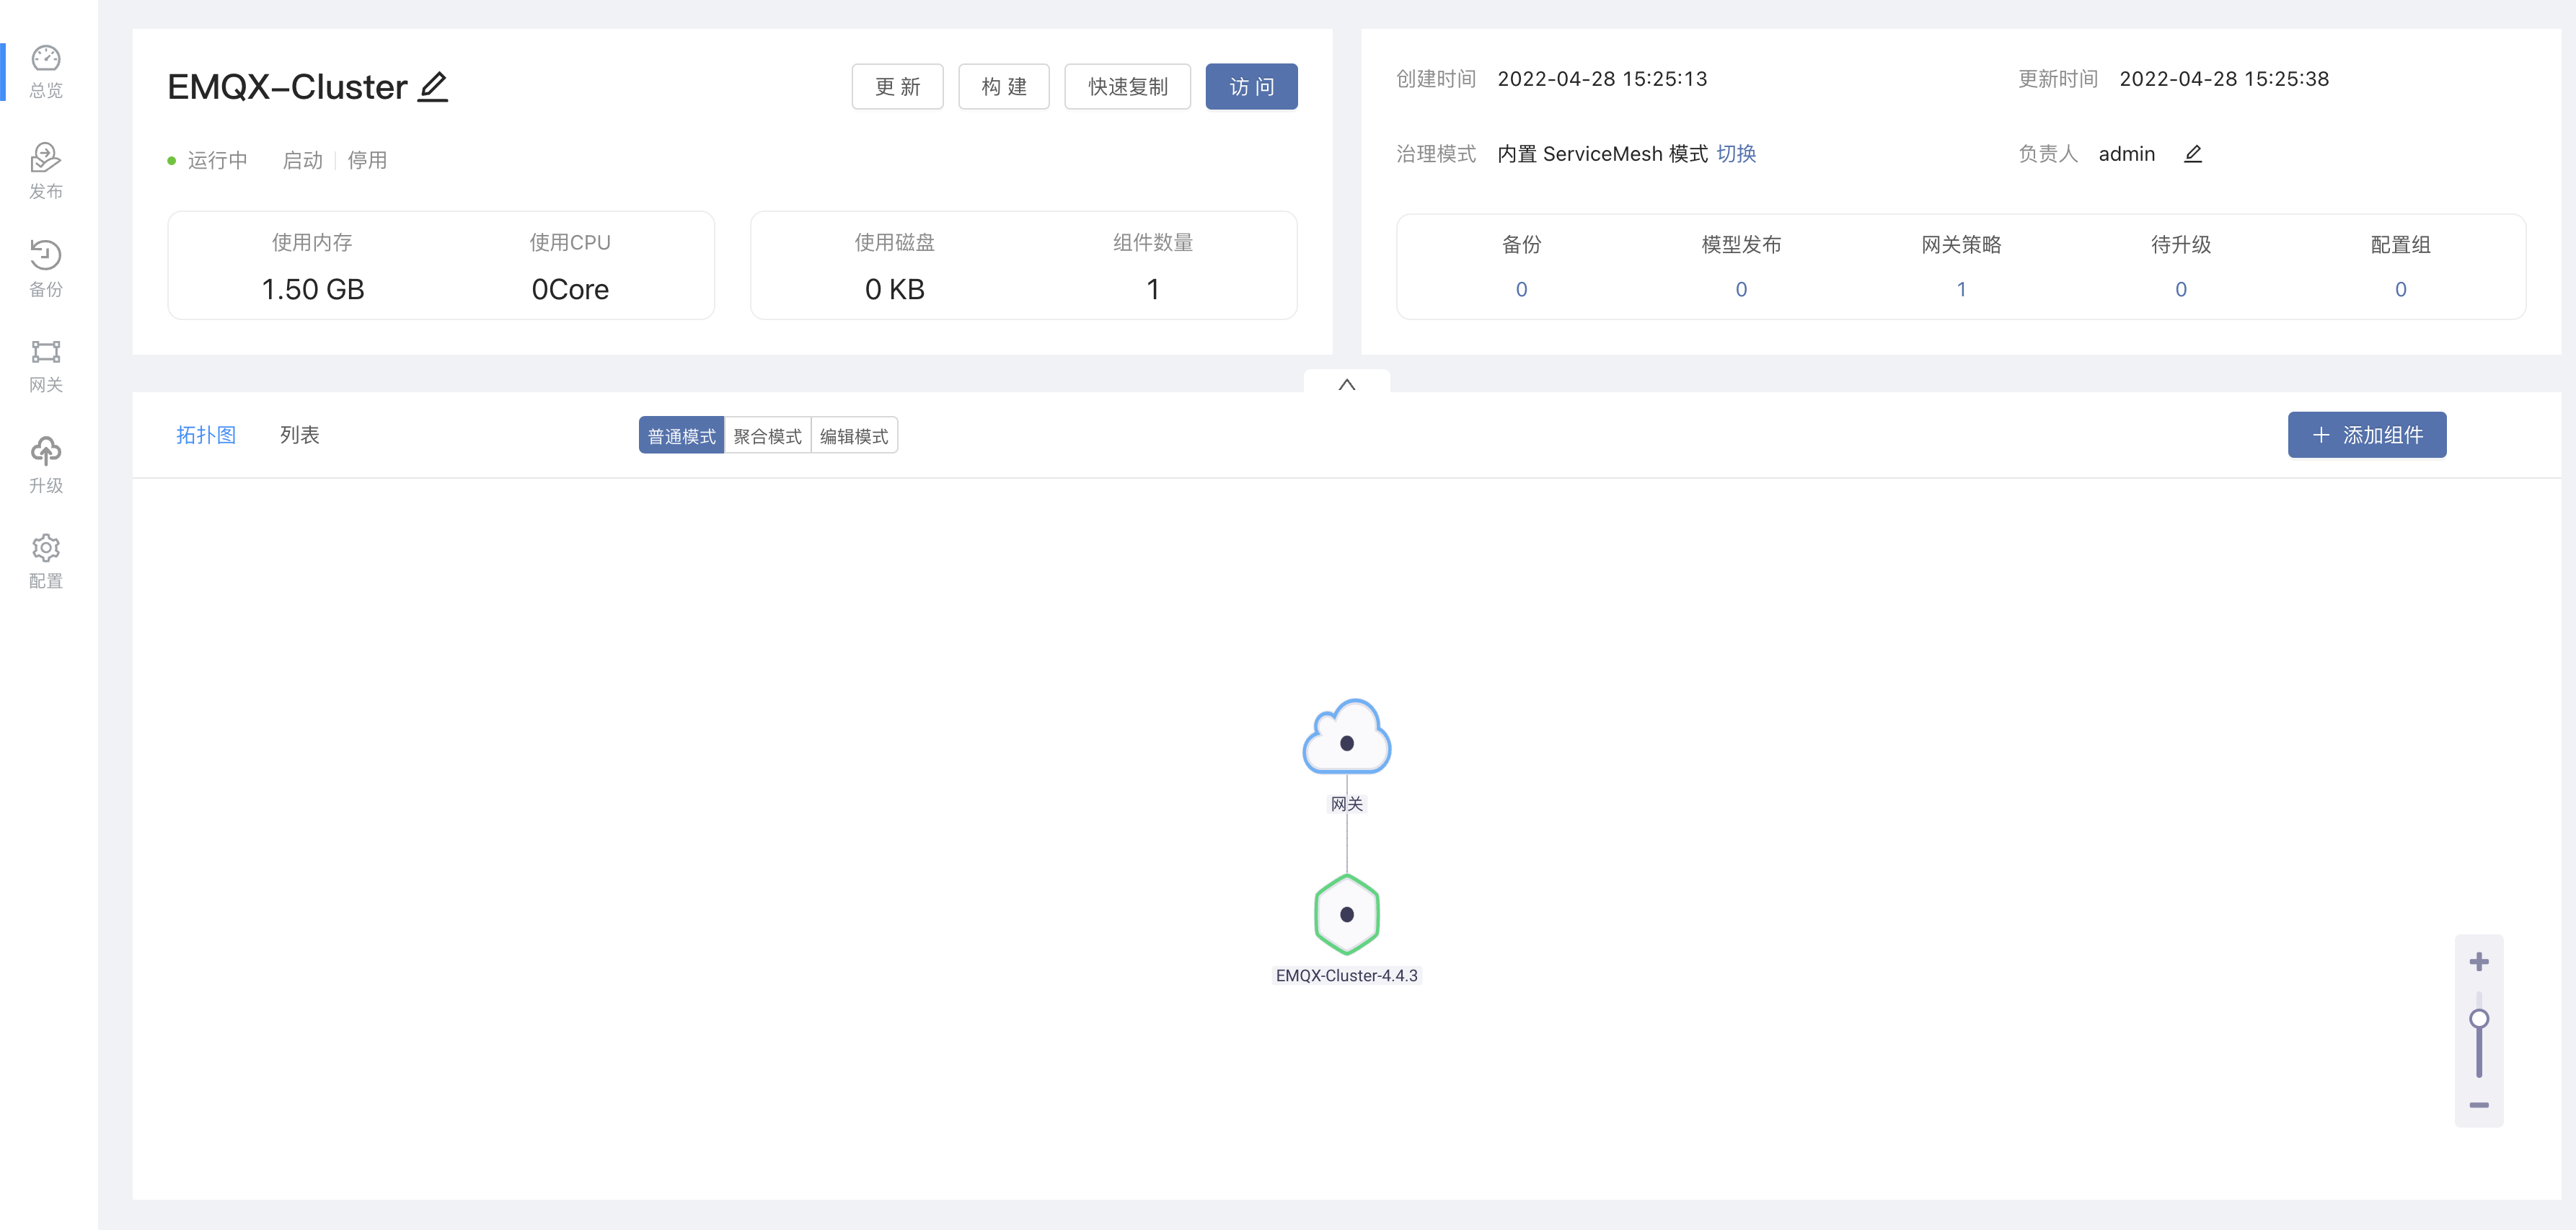
Task: Open the 列表 tab
Action: tap(299, 435)
